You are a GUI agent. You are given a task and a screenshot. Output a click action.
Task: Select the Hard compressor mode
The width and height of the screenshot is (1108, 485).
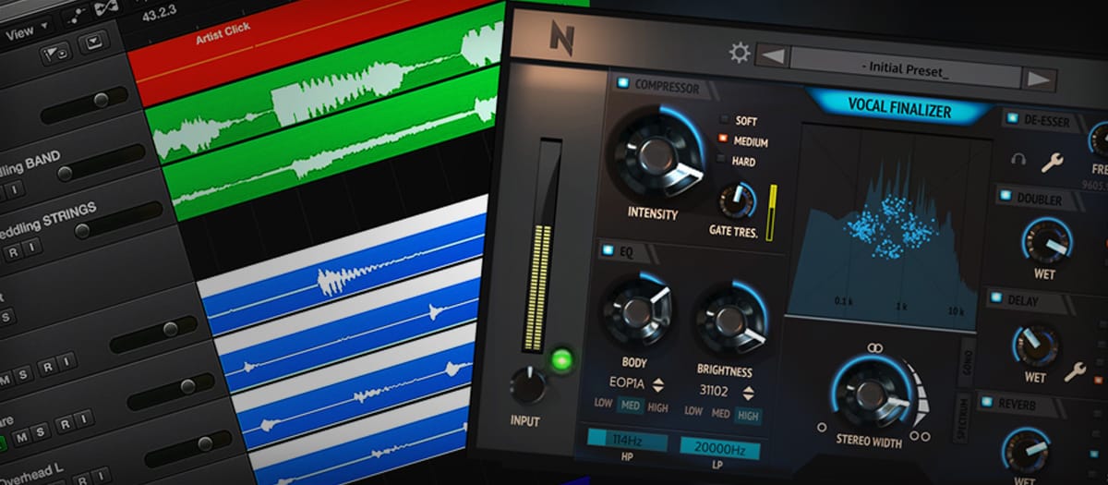tap(725, 162)
